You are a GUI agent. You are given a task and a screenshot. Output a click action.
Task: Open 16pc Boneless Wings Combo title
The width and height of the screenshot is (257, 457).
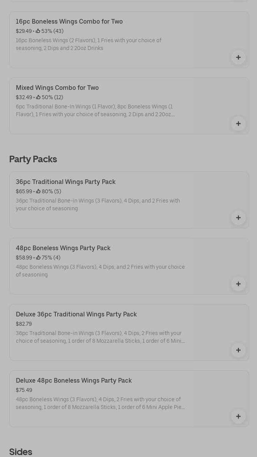pos(69,22)
